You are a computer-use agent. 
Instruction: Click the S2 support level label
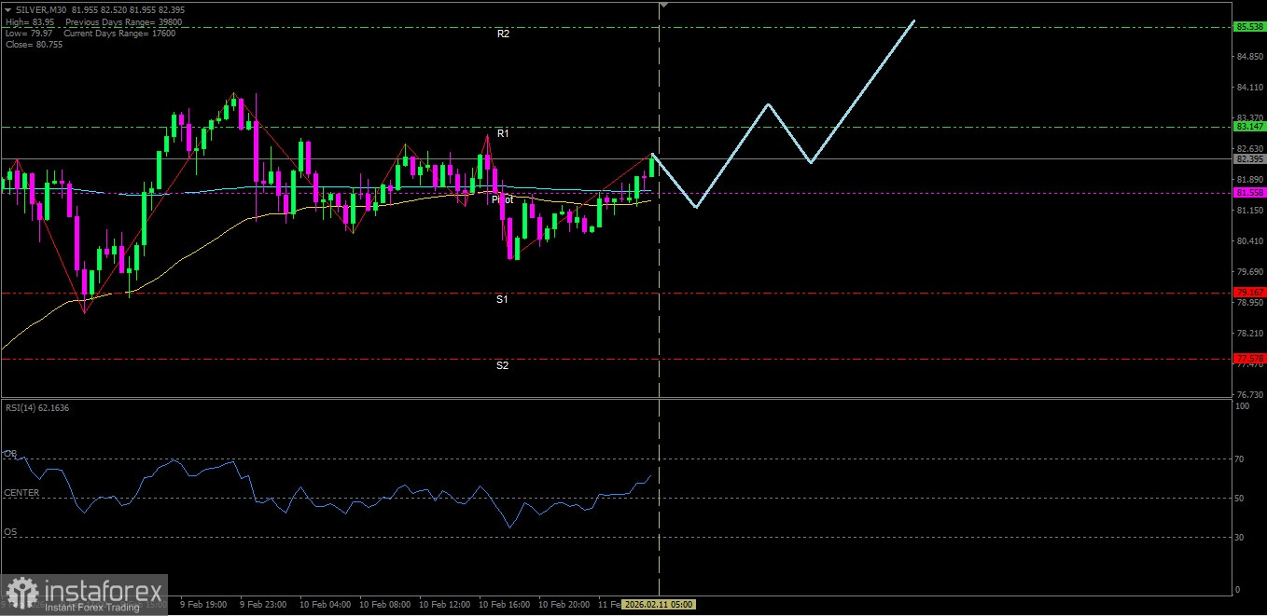(502, 365)
